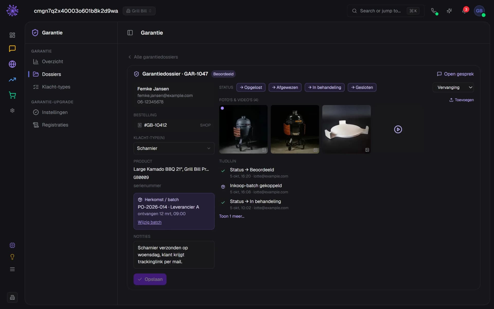This screenshot has width=494, height=309.
Task: Open the chip/processor icon in left rail
Action: coord(12,245)
